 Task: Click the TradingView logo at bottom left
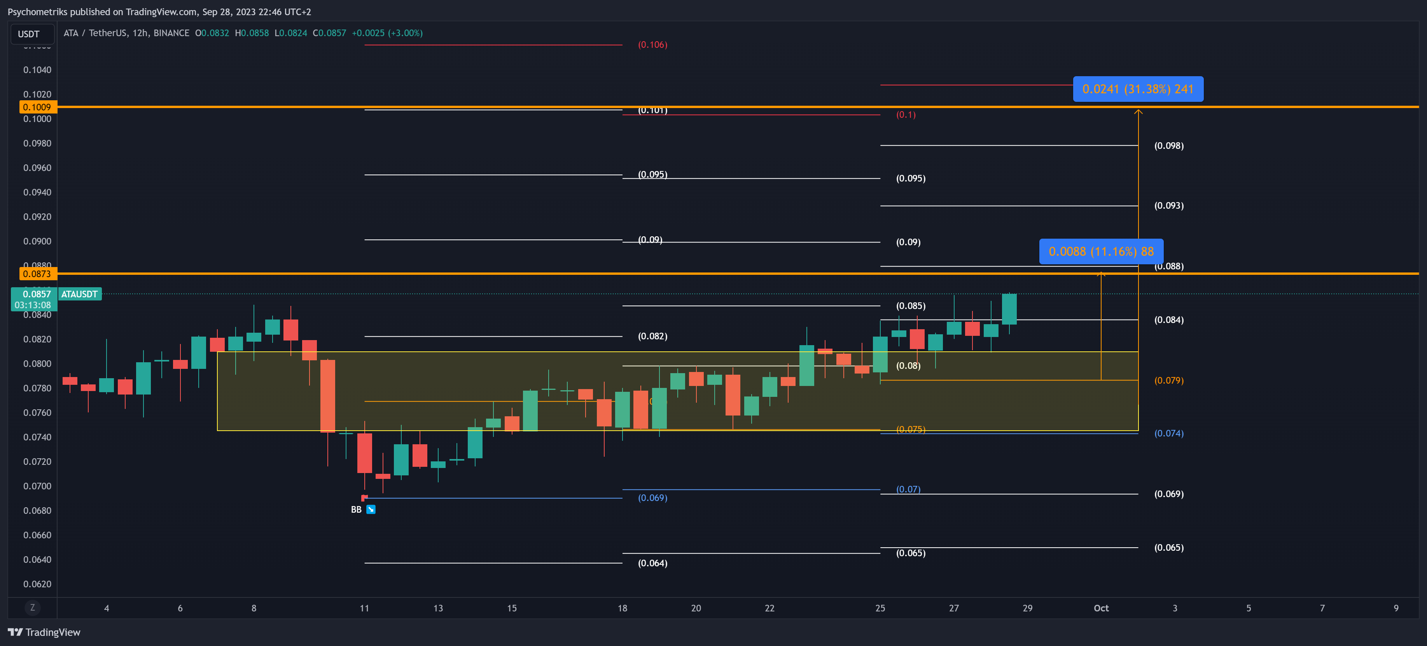44,632
